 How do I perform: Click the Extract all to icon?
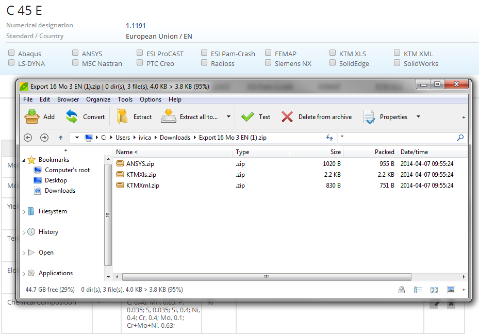[169, 116]
